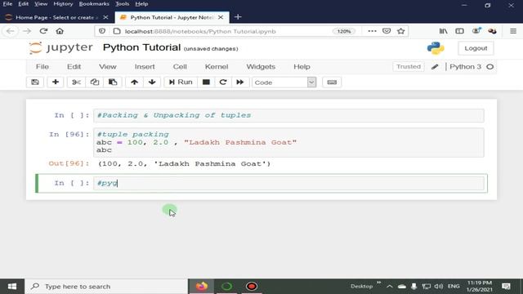Click the Packing & Unpacking comment cell
The image size is (523, 294).
click(x=288, y=115)
